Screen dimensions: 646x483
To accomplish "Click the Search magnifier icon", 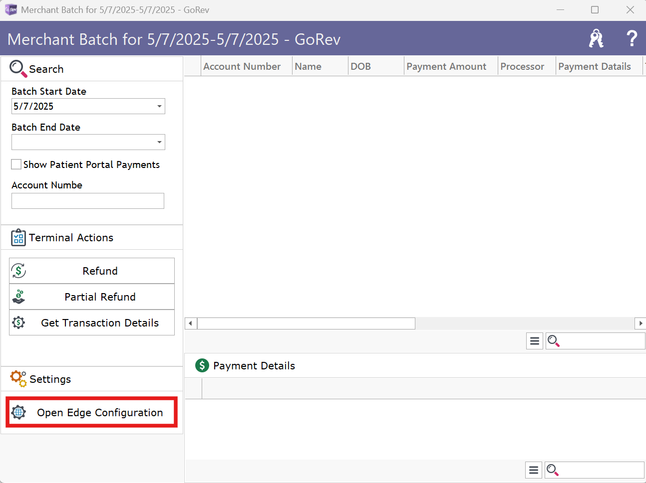I will coord(18,69).
